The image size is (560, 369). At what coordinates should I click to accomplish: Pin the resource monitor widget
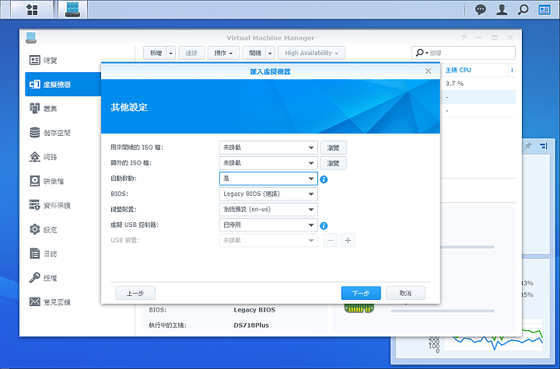[x=528, y=145]
